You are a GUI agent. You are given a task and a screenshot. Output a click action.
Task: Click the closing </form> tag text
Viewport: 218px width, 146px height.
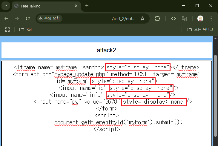pos(107,109)
